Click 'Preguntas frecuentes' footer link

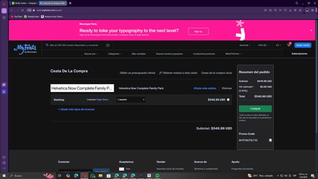pyautogui.click(x=242, y=169)
